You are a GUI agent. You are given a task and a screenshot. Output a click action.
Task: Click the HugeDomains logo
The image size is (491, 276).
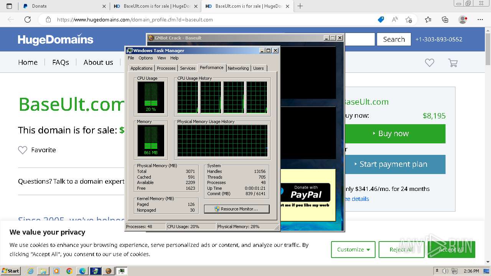click(56, 39)
